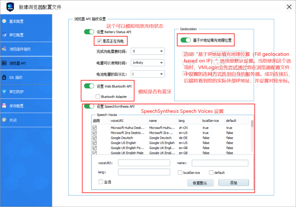
Task: Click the voiceURI column header
Action: tap(128, 121)
